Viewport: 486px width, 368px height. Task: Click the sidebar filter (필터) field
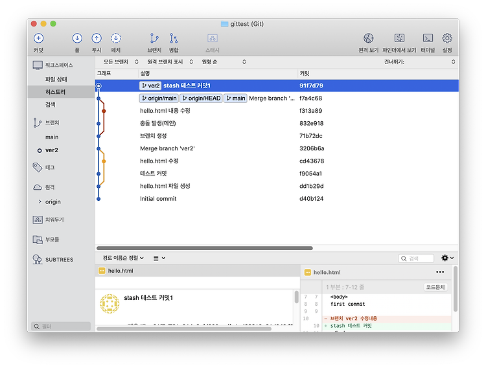[x=61, y=326]
